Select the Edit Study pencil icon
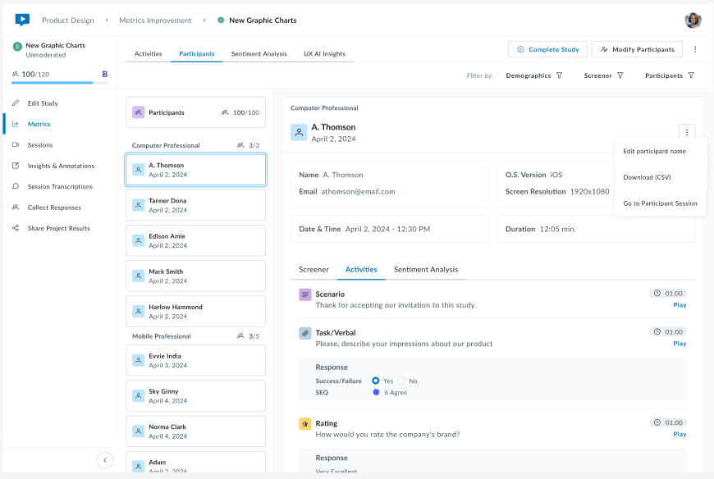Image resolution: width=714 pixels, height=479 pixels. [17, 102]
